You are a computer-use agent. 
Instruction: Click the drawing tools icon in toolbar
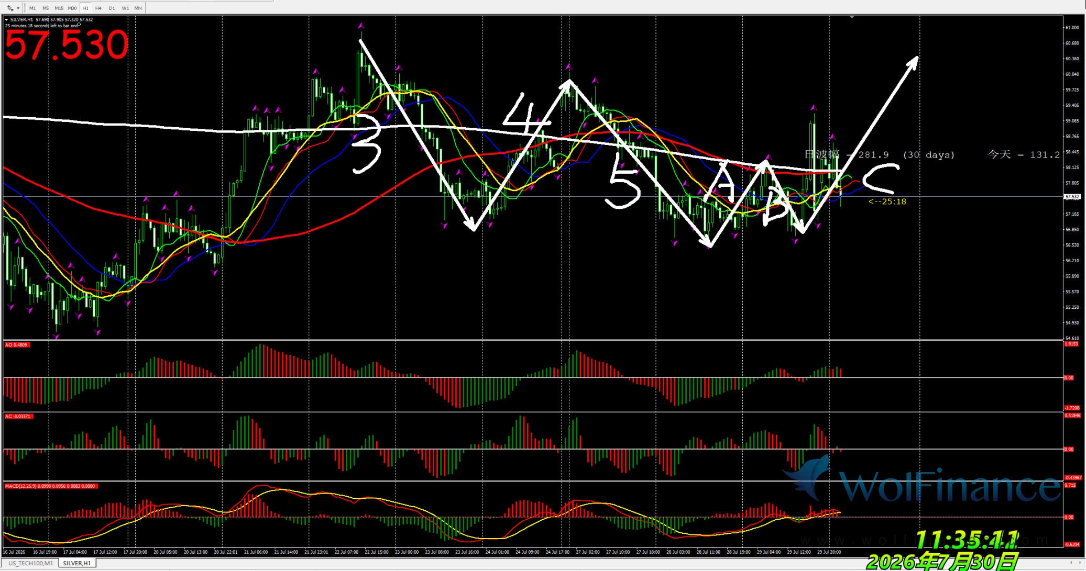click(9, 8)
